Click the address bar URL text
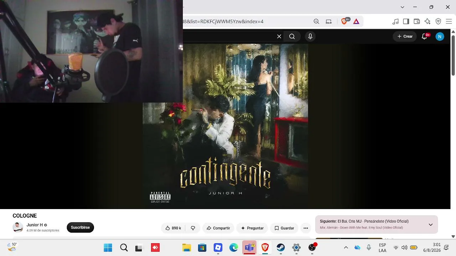The height and width of the screenshot is (256, 456). pyautogui.click(x=223, y=21)
